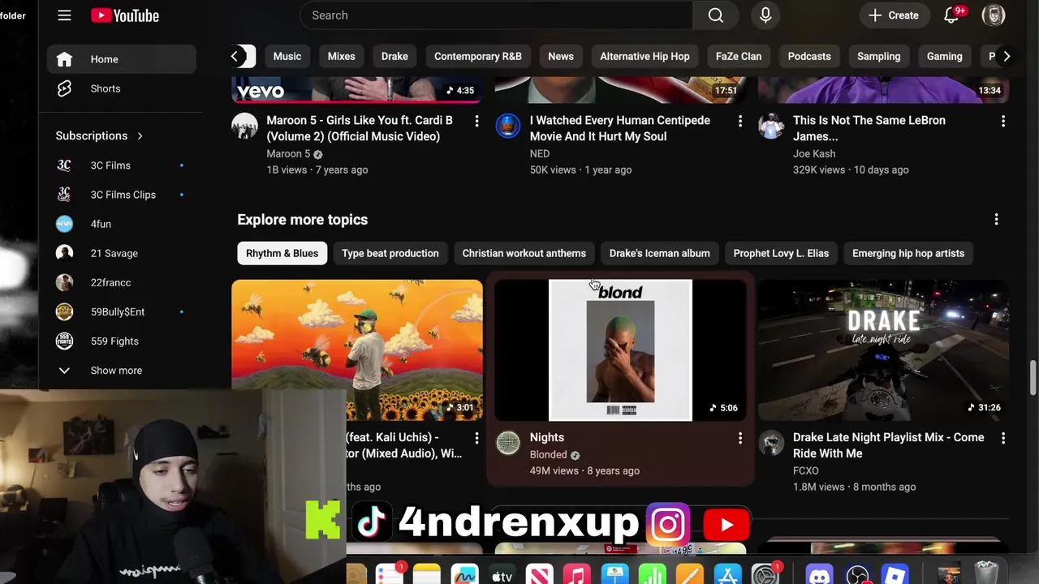Expand the Subscriptions section

(99, 135)
